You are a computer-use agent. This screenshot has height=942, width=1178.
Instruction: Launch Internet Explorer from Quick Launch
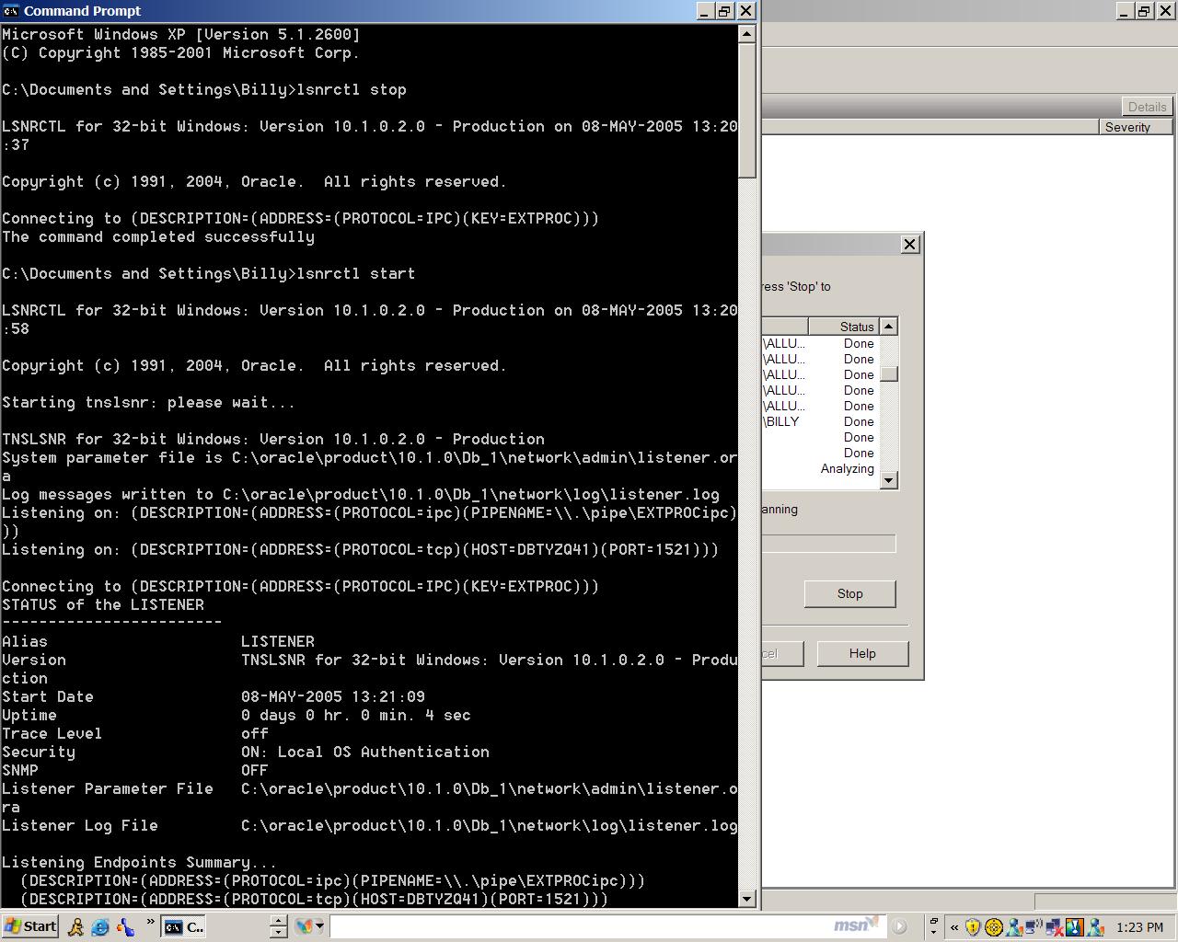coord(100,927)
